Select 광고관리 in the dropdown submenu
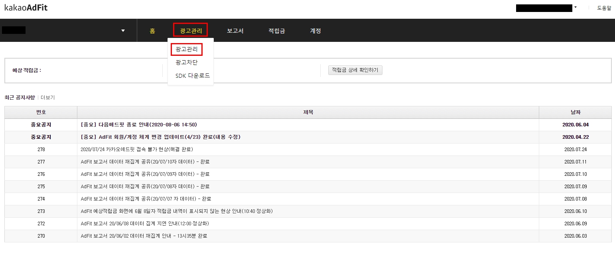 (187, 49)
